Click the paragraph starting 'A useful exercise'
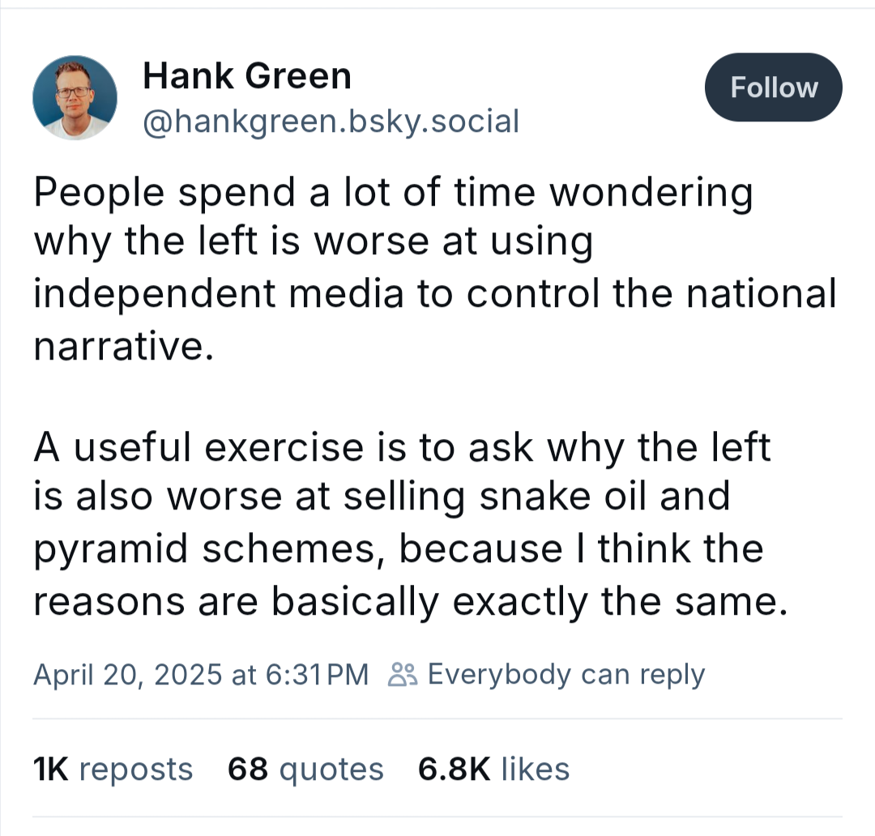The image size is (875, 836). click(410, 524)
